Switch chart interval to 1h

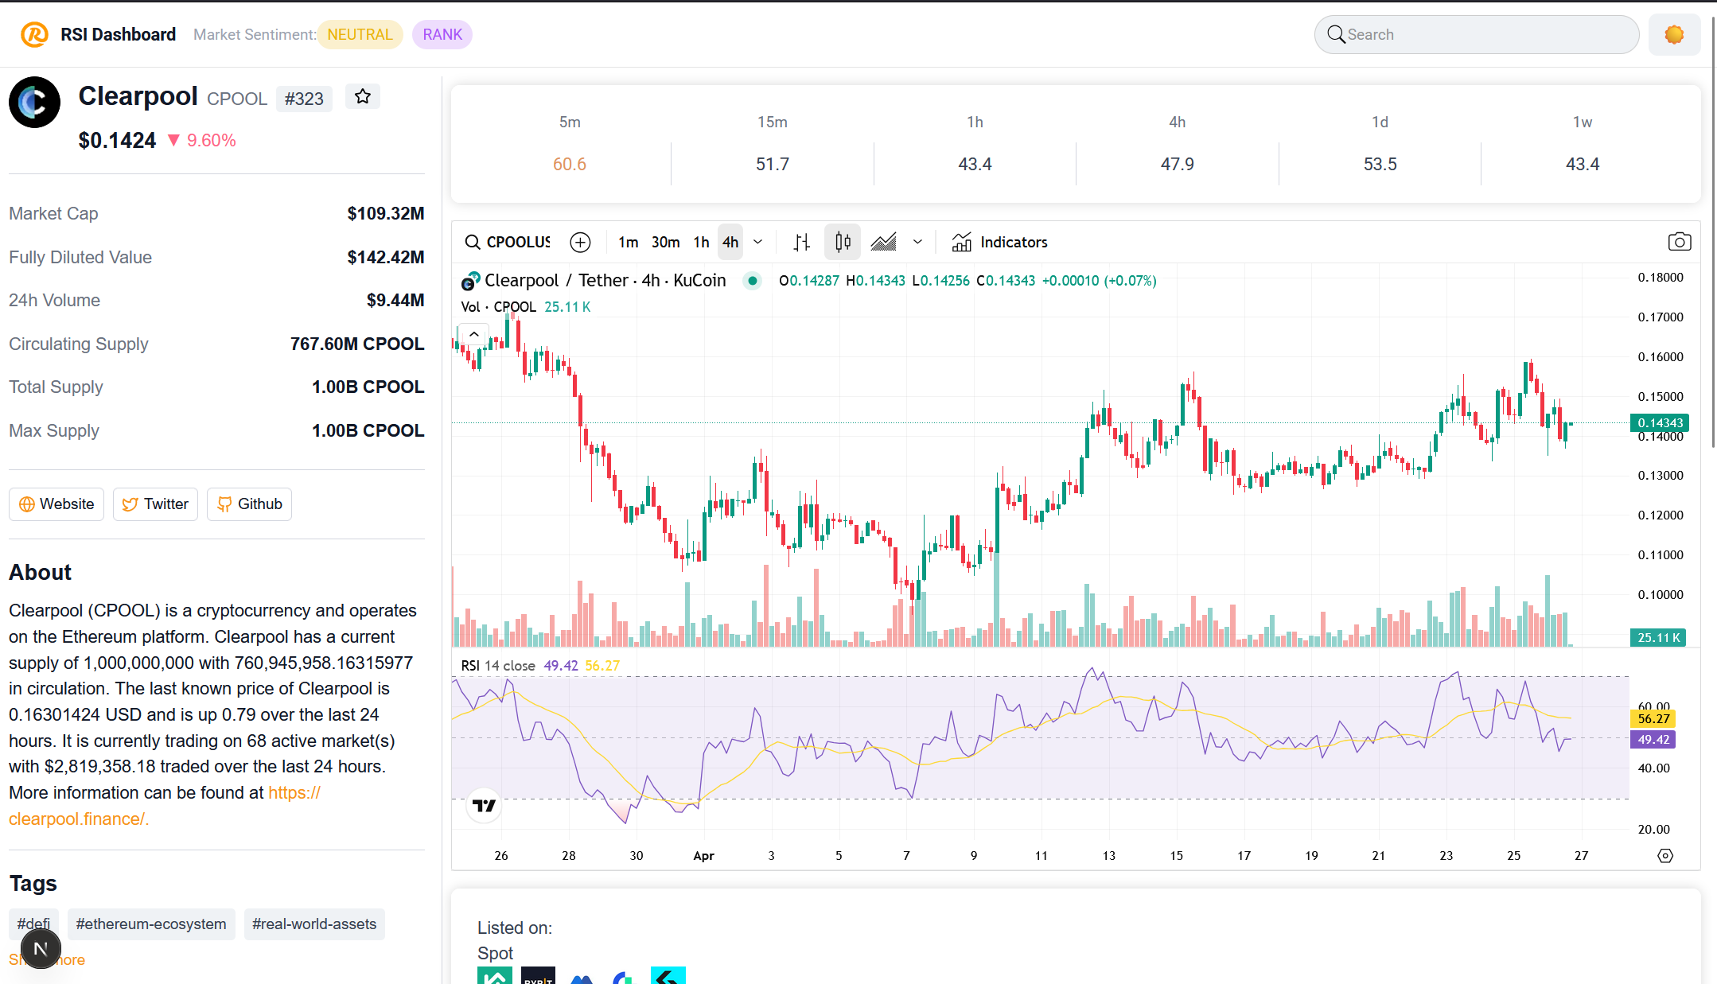(701, 242)
